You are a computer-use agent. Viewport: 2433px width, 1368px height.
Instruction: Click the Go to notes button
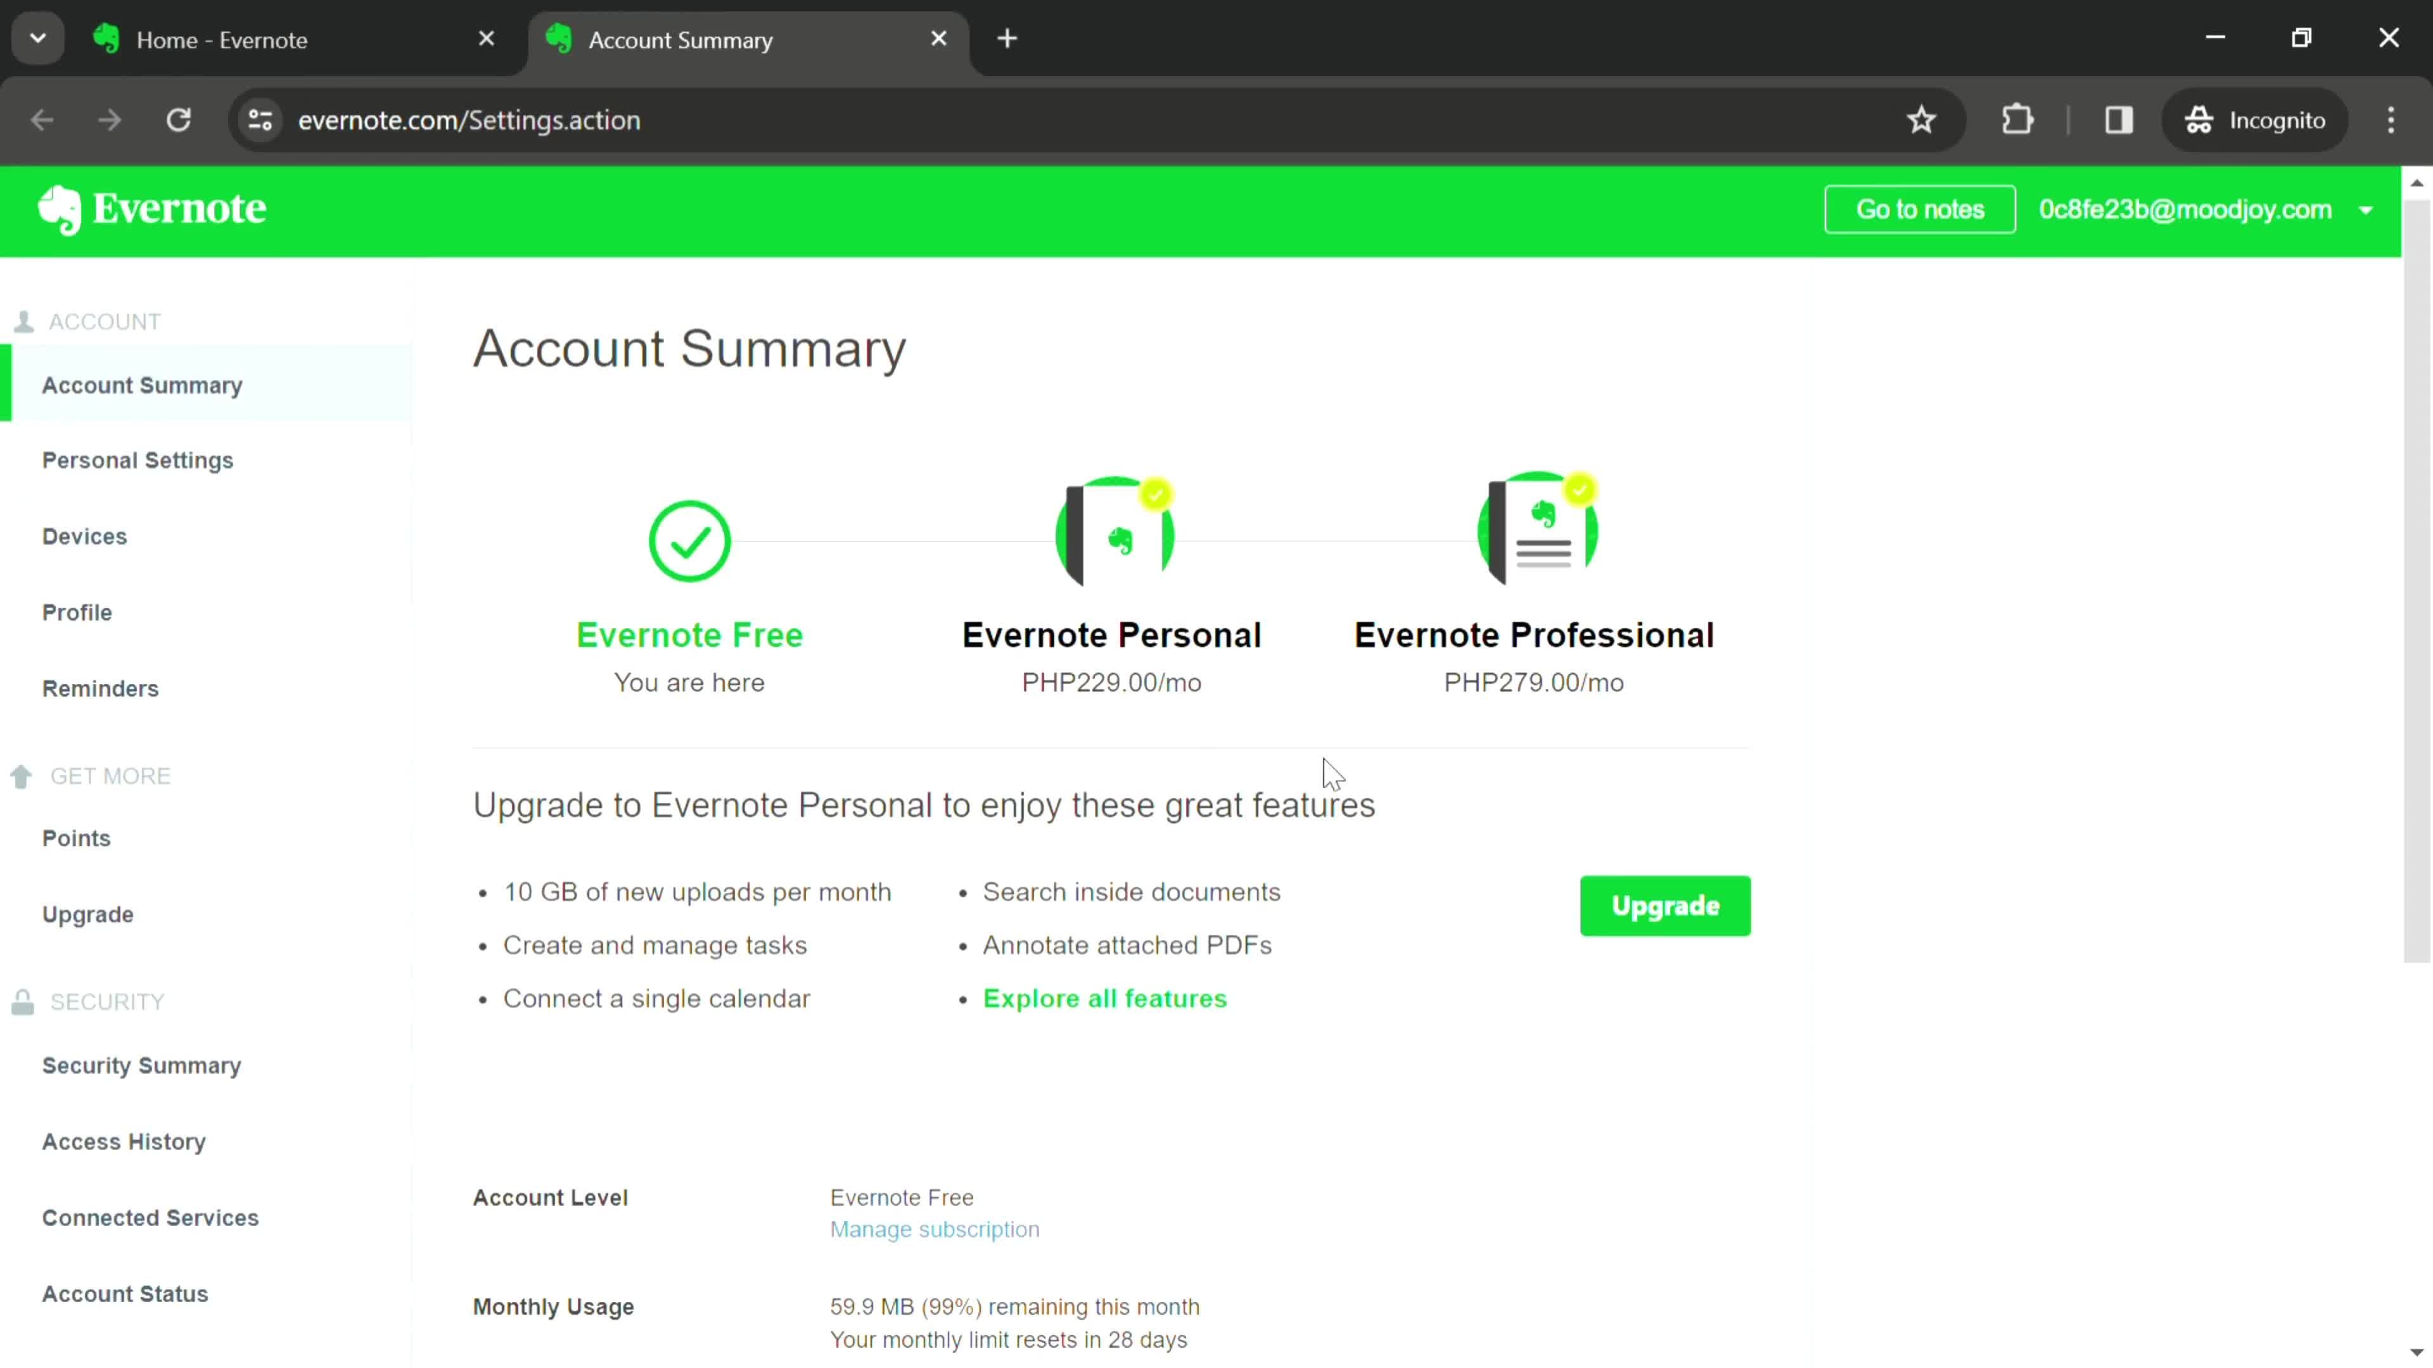1919,209
